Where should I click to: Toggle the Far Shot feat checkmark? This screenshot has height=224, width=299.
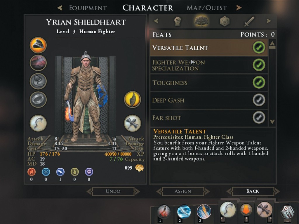pyautogui.click(x=259, y=117)
